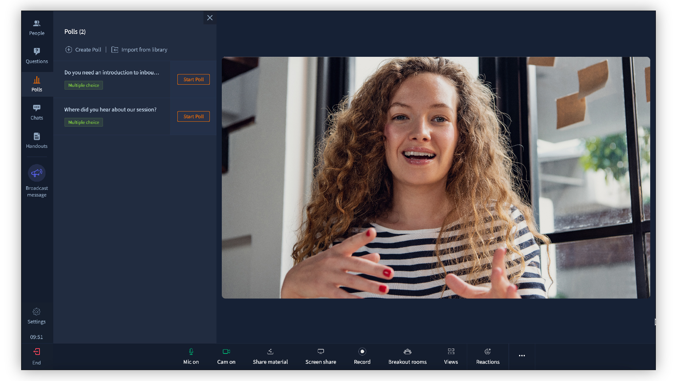The height and width of the screenshot is (381, 677).
Task: Click Share material in bottom toolbar
Action: point(270,356)
